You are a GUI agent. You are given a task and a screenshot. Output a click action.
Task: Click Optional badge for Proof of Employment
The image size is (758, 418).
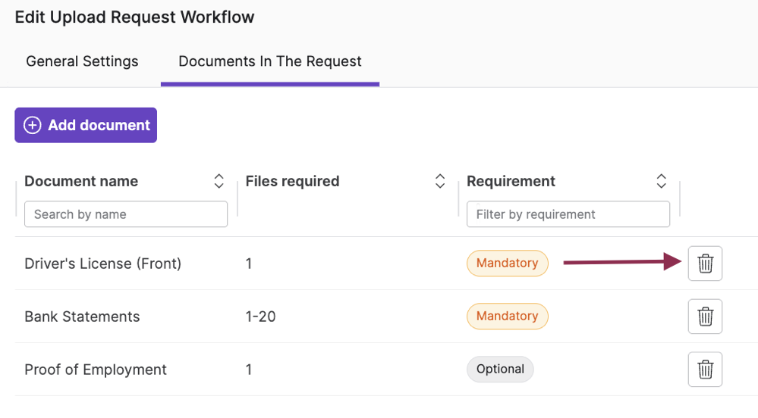pos(500,370)
